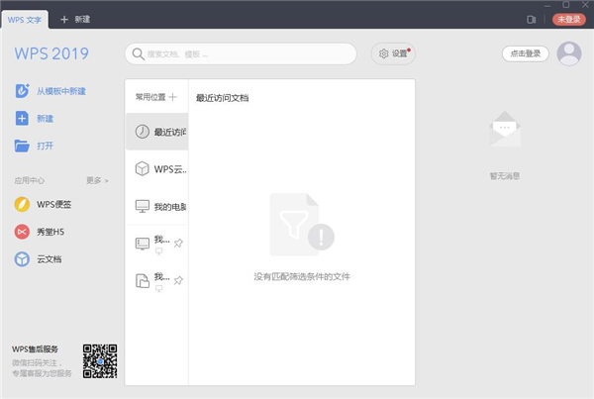Switch to the WPS 文字 tab

[25, 20]
